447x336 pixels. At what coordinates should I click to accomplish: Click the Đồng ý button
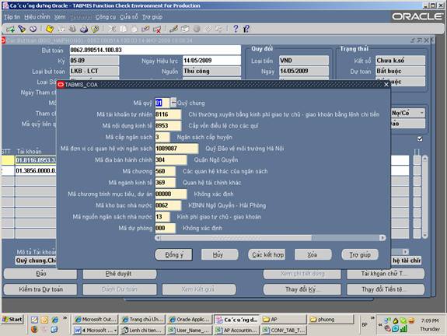pos(173,254)
